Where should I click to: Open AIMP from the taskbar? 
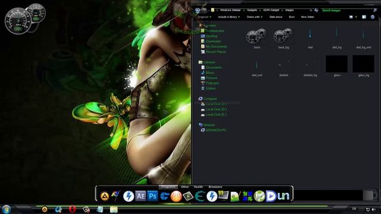(x=45, y=209)
